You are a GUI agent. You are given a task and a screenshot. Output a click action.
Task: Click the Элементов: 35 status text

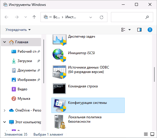tap(16, 134)
